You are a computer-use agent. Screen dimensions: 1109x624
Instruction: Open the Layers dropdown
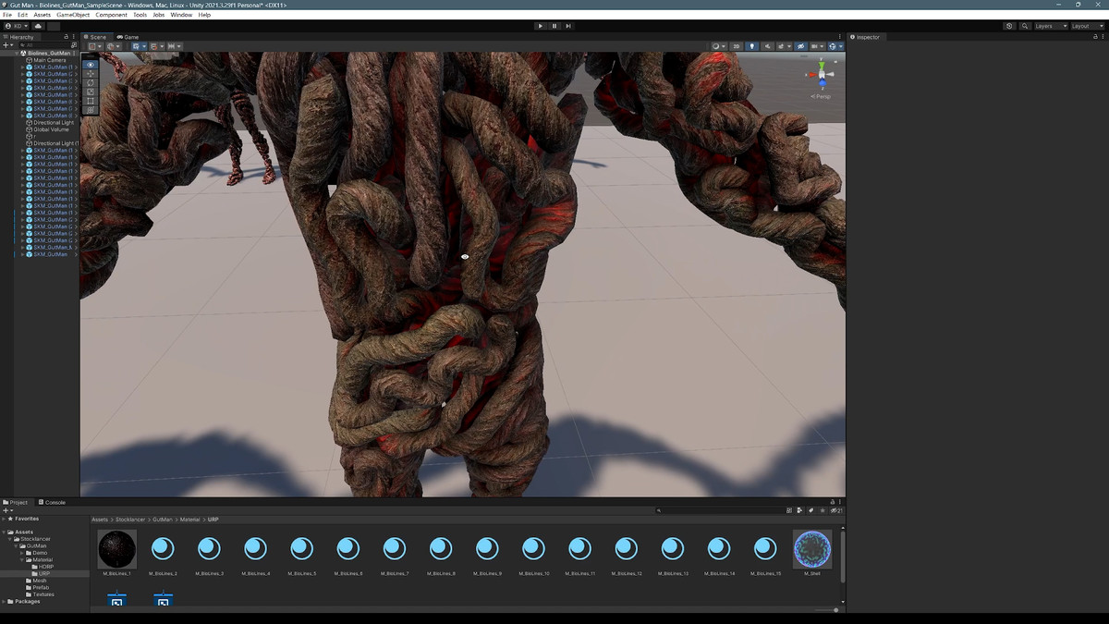pyautogui.click(x=1050, y=26)
